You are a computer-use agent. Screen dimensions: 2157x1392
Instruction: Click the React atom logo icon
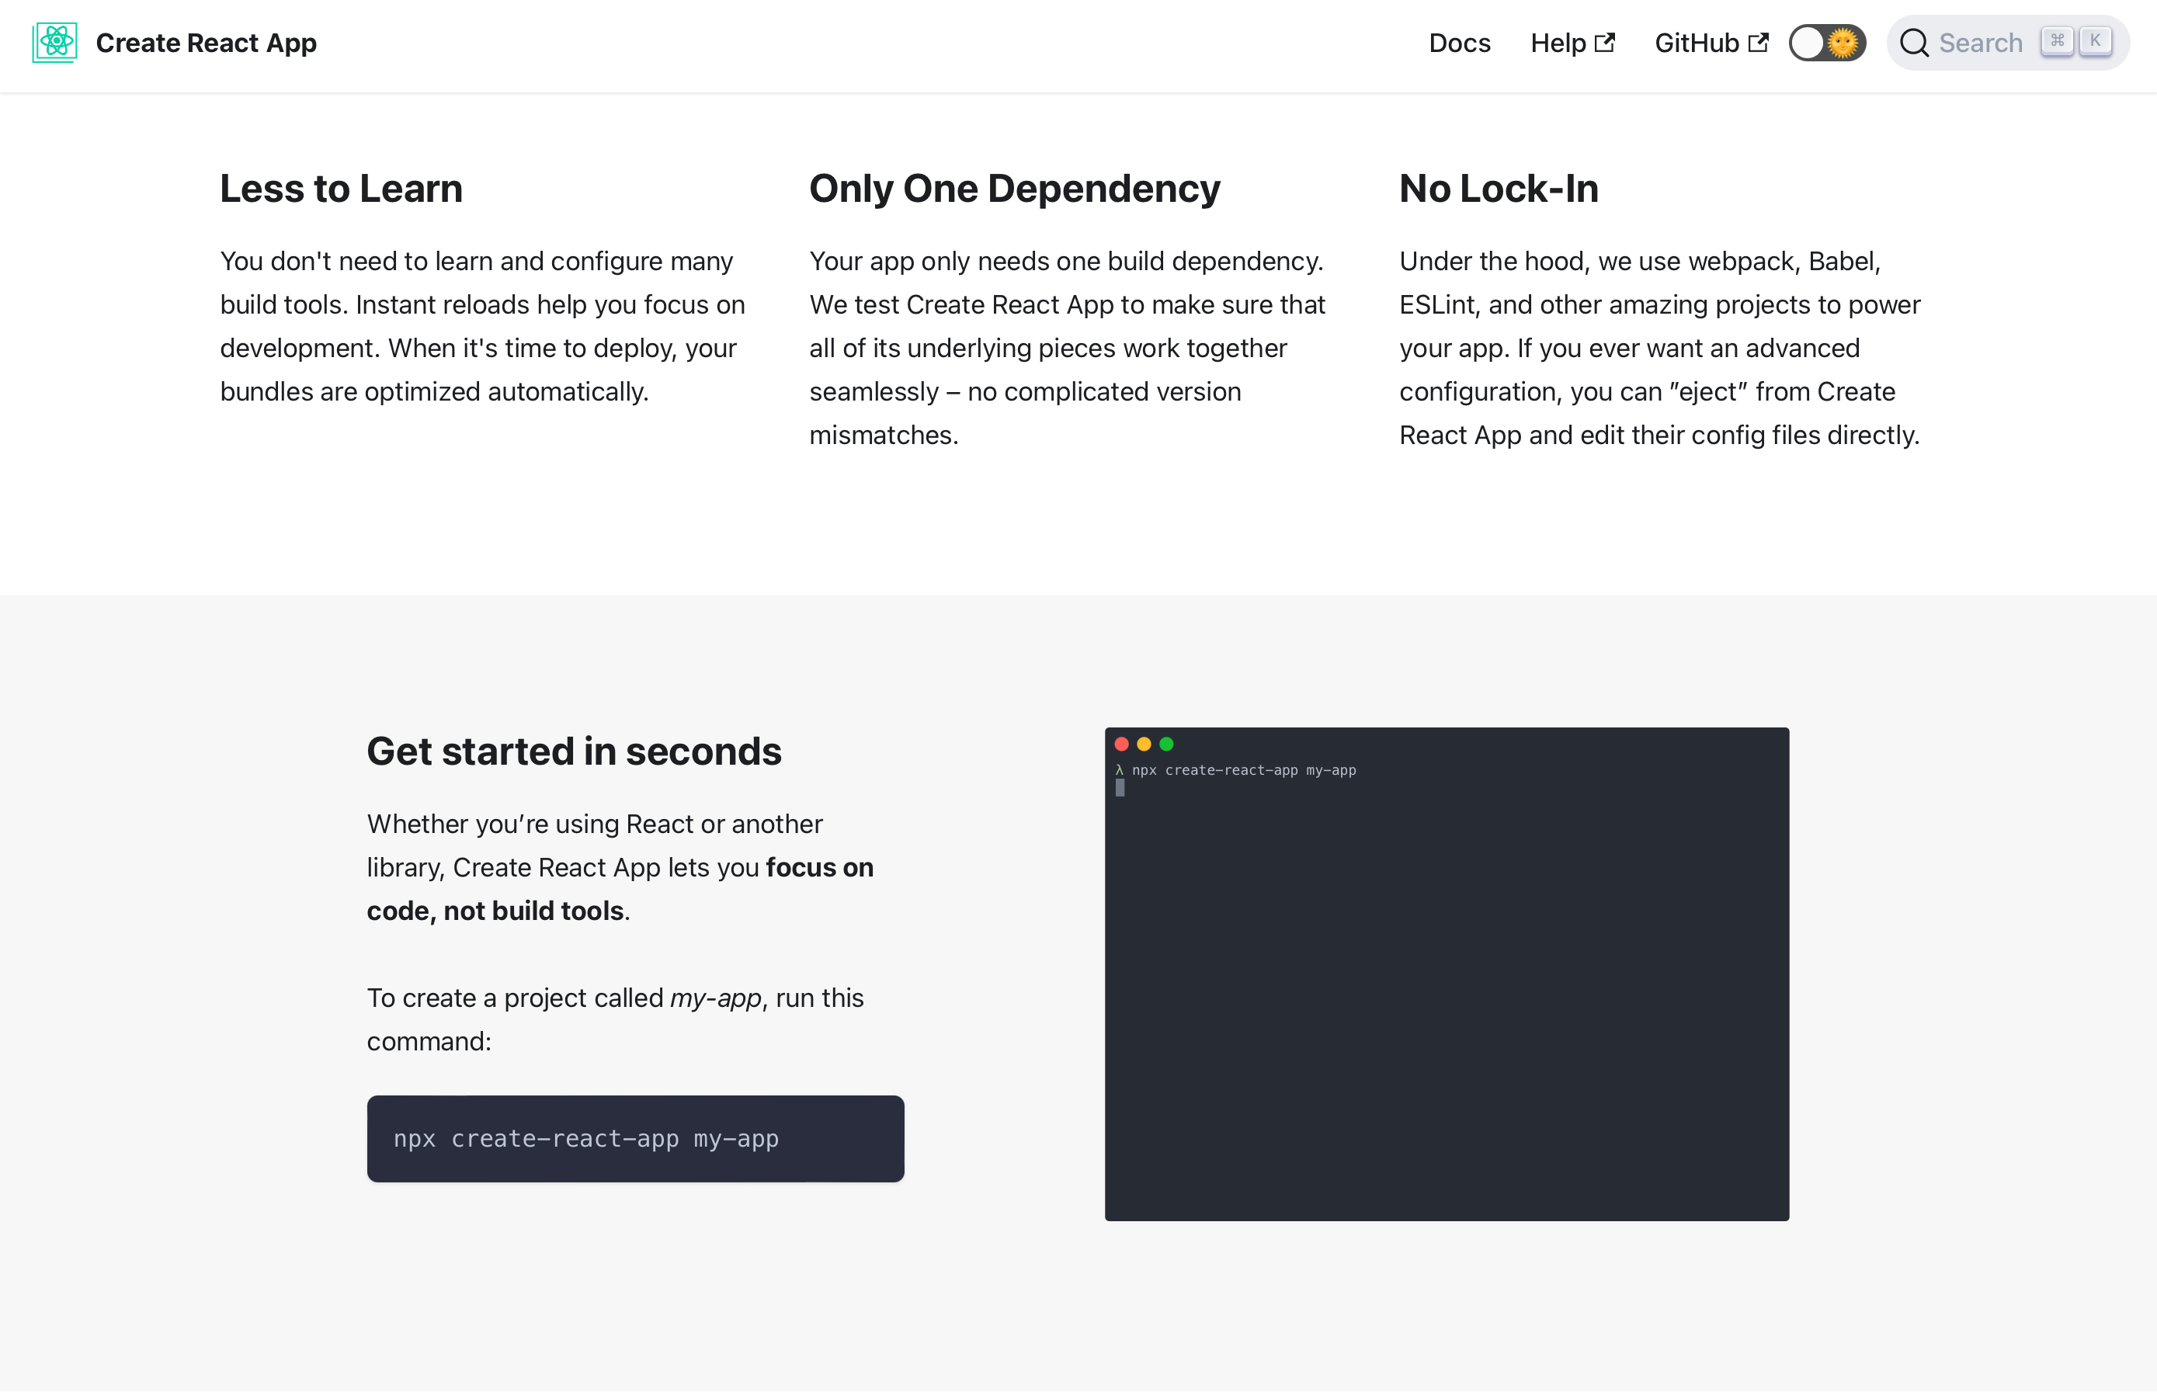[55, 43]
